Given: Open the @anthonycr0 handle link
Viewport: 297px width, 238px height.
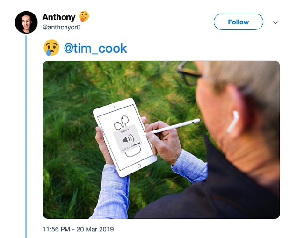Looking at the screenshot, I should [61, 27].
